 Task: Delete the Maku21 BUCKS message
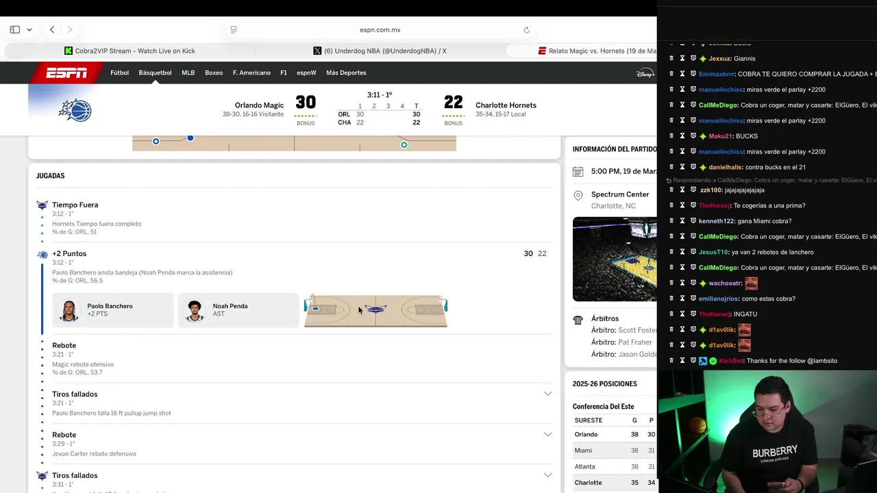tap(671, 136)
